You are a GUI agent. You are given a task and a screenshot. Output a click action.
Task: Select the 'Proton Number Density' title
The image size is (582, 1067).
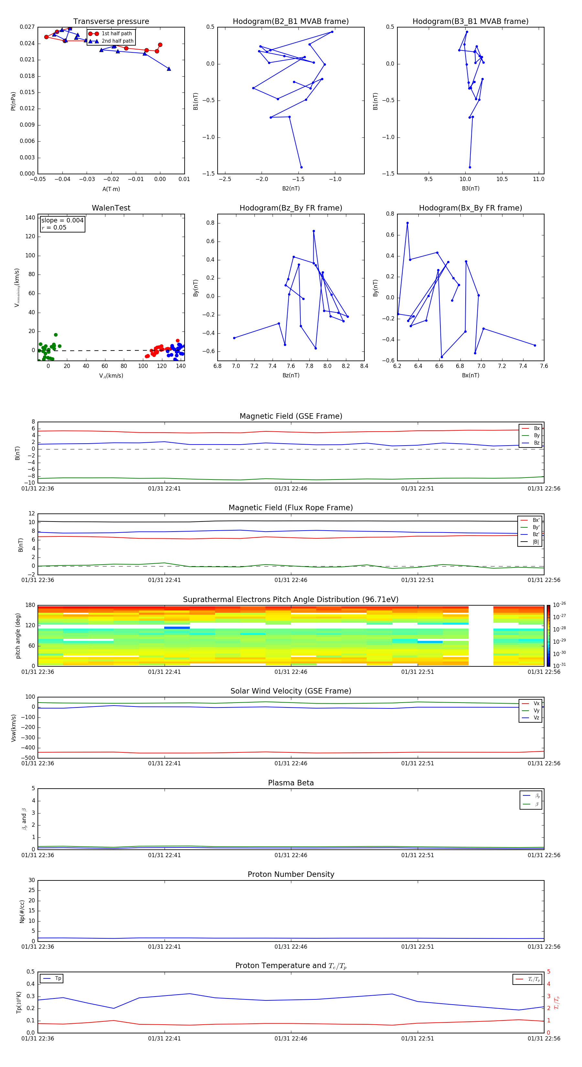pos(291,875)
